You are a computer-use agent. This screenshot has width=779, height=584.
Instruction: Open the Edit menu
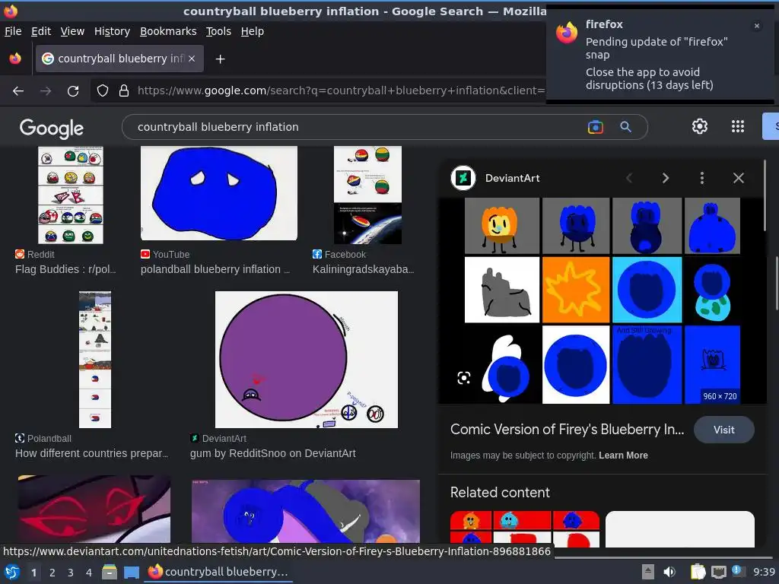tap(41, 31)
